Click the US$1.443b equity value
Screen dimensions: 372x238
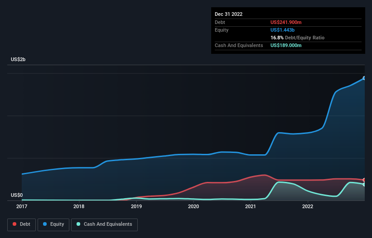282,30
